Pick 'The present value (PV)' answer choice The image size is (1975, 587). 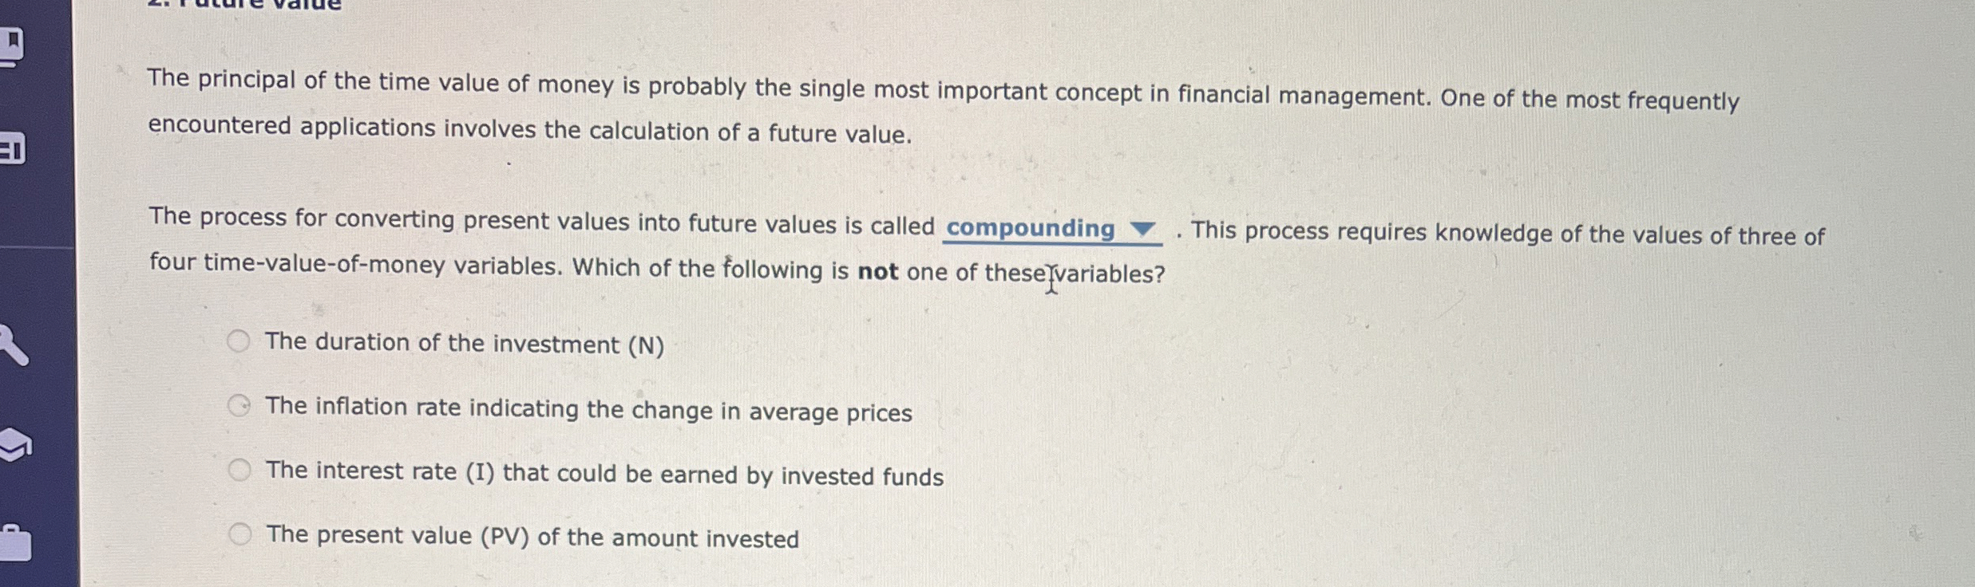[x=239, y=533]
